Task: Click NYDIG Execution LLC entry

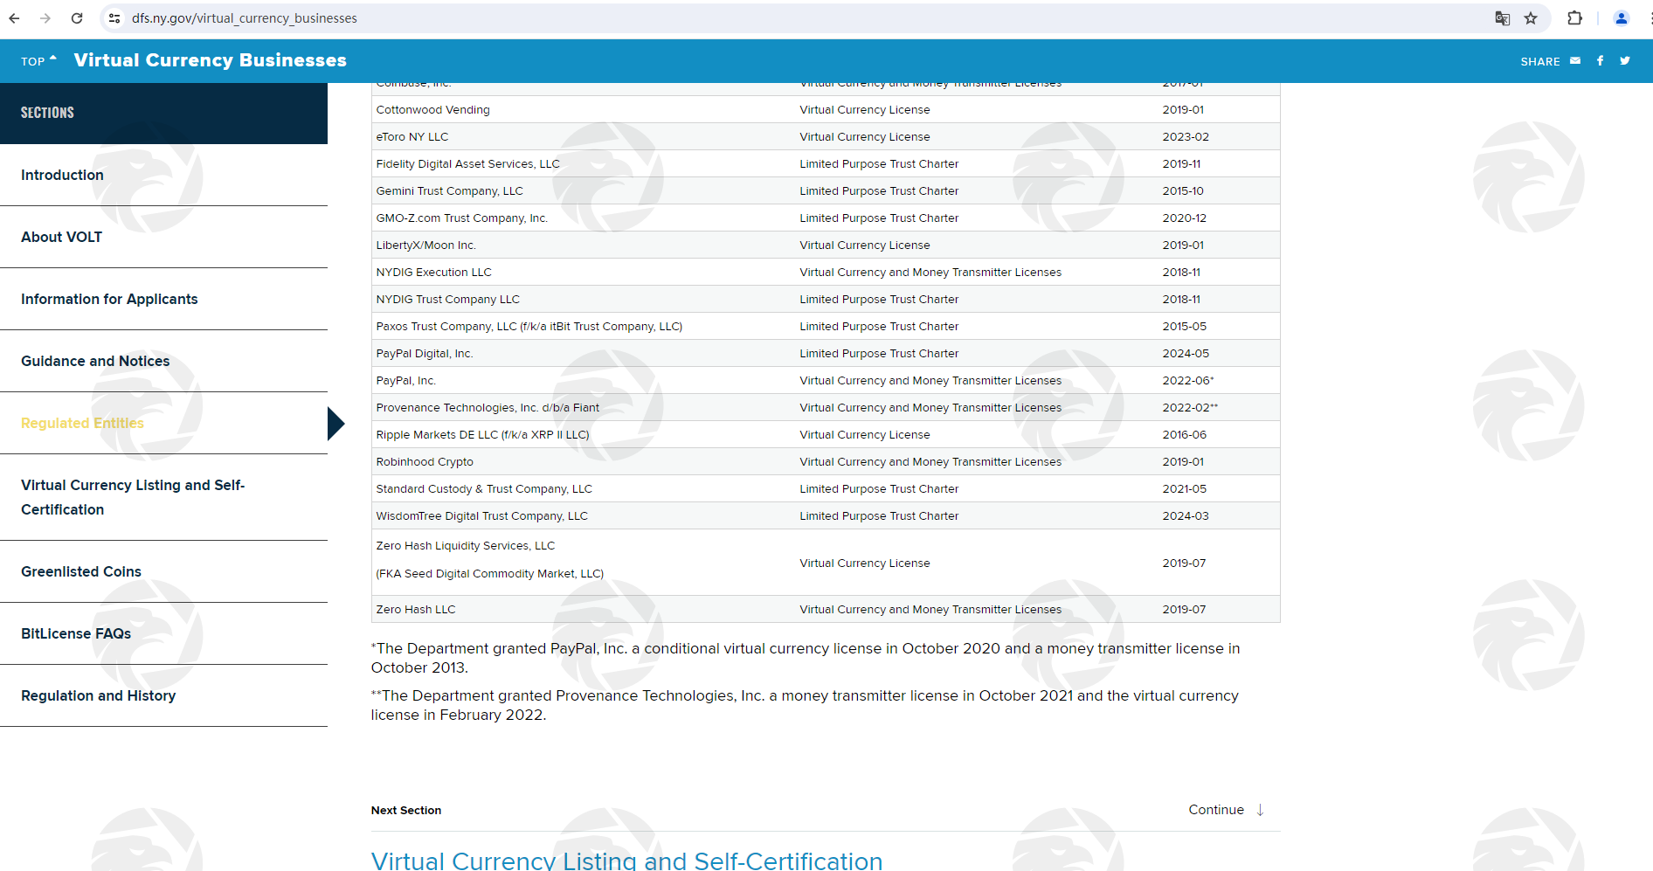Action: [433, 273]
